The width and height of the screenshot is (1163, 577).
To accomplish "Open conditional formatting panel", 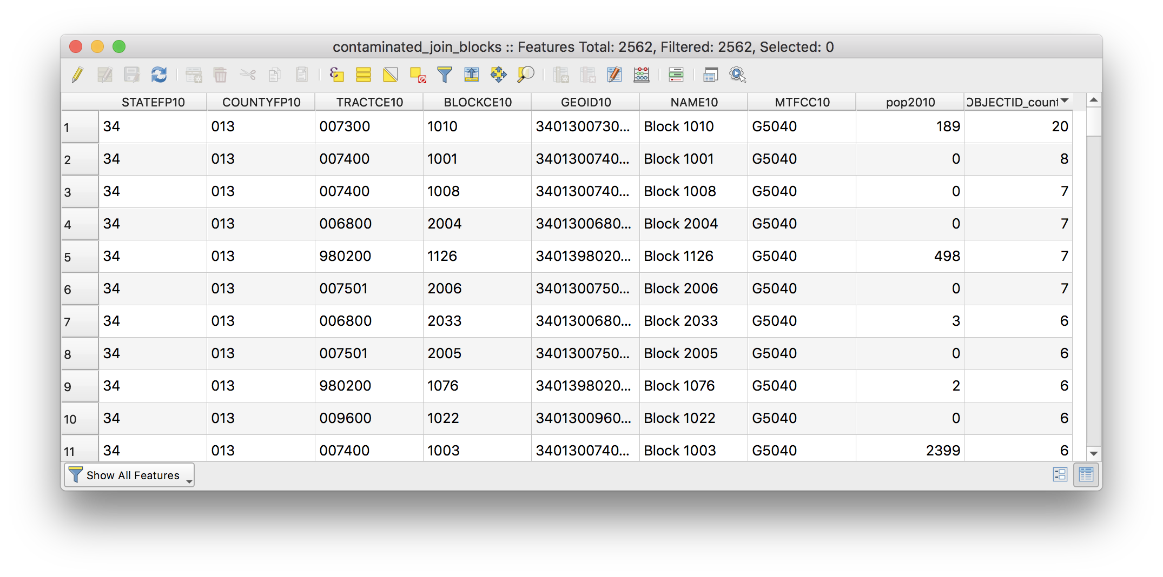I will 676,75.
